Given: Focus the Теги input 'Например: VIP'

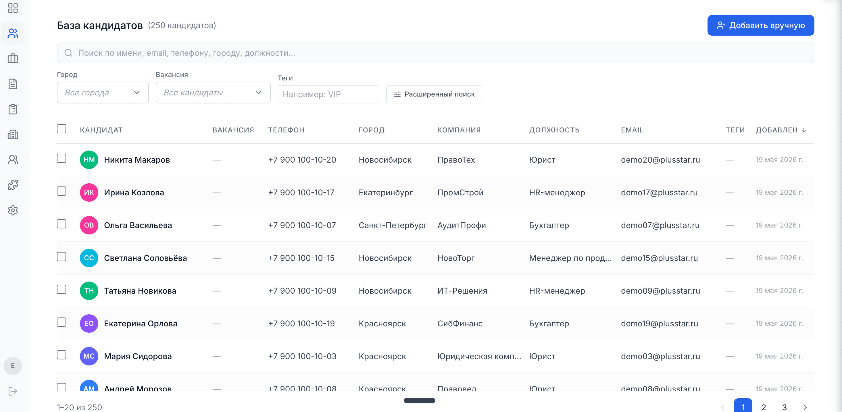Looking at the screenshot, I should pyautogui.click(x=328, y=94).
